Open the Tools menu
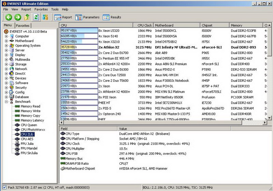 click(55, 9)
